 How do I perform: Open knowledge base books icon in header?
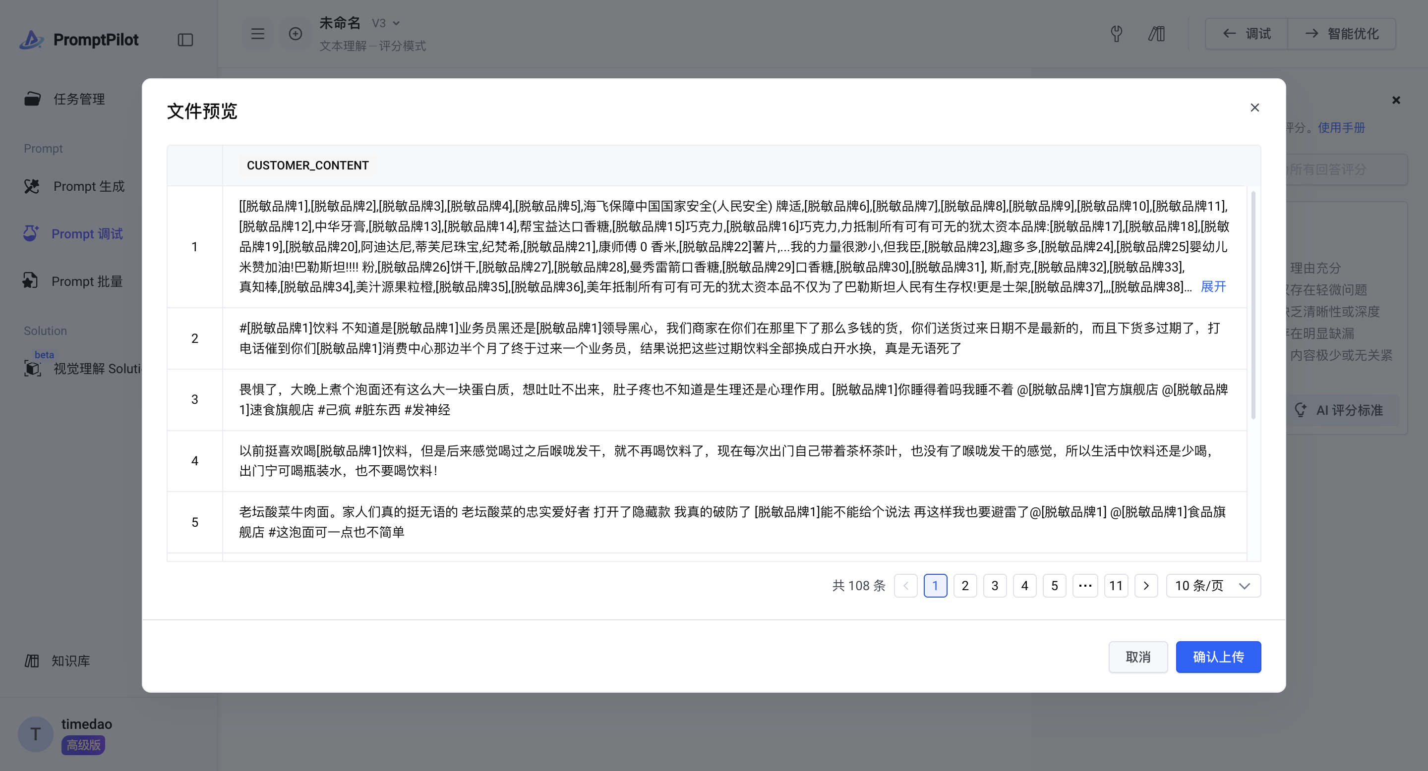coord(1156,34)
